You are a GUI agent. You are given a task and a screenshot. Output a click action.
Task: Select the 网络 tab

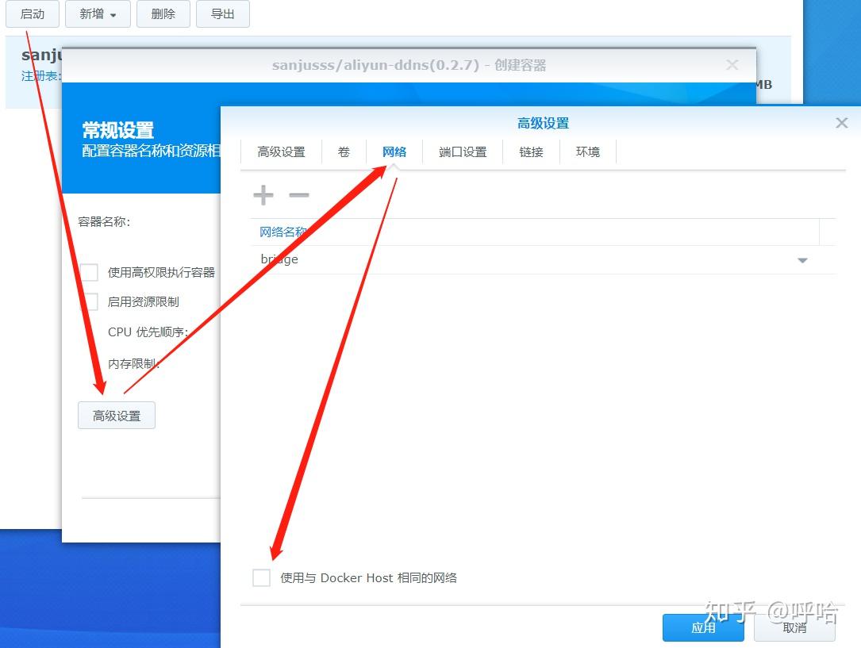tap(394, 151)
